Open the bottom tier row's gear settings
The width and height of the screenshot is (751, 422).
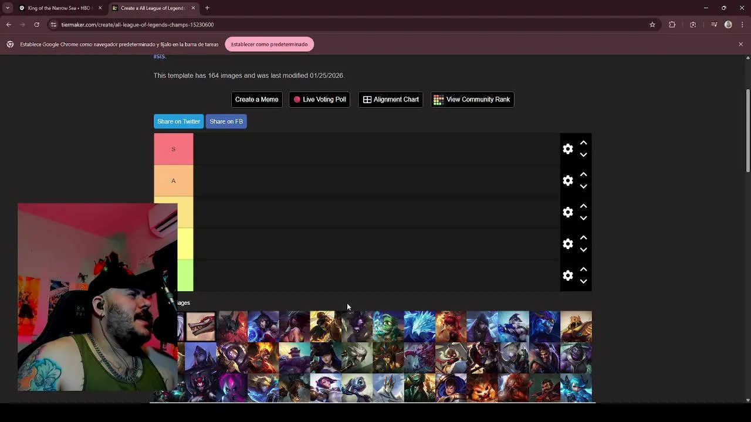pos(567,275)
